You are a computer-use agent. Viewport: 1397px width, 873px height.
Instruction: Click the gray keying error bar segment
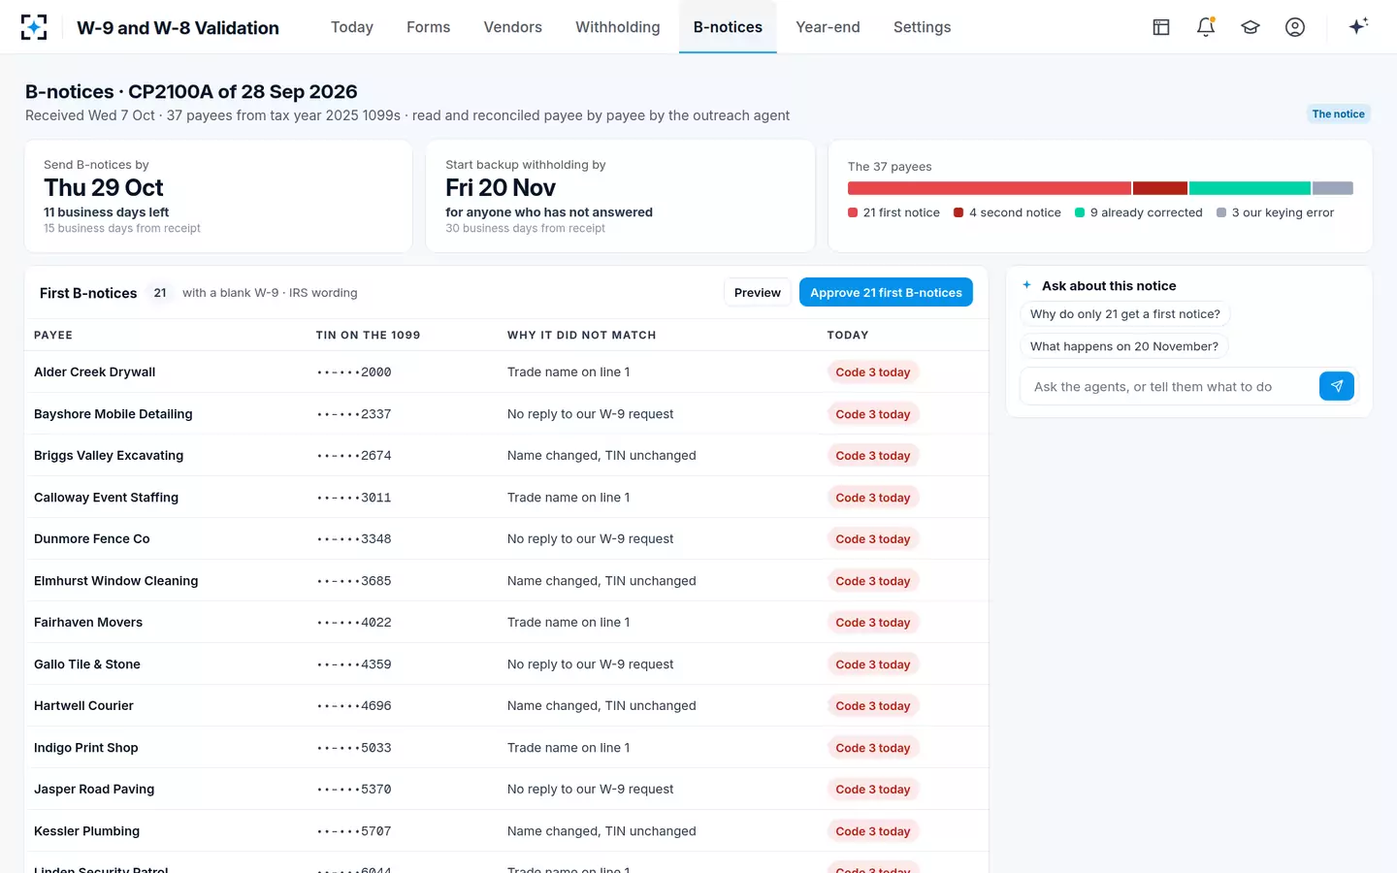[1333, 188]
